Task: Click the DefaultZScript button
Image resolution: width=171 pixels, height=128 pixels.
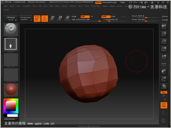Action: (x=110, y=2)
